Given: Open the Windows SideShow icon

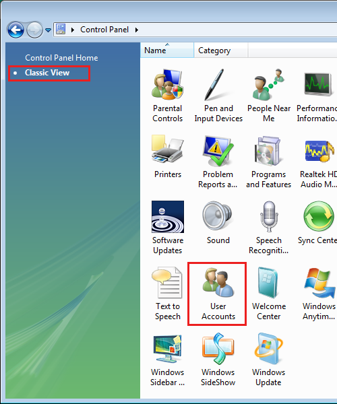Looking at the screenshot, I should 218,349.
